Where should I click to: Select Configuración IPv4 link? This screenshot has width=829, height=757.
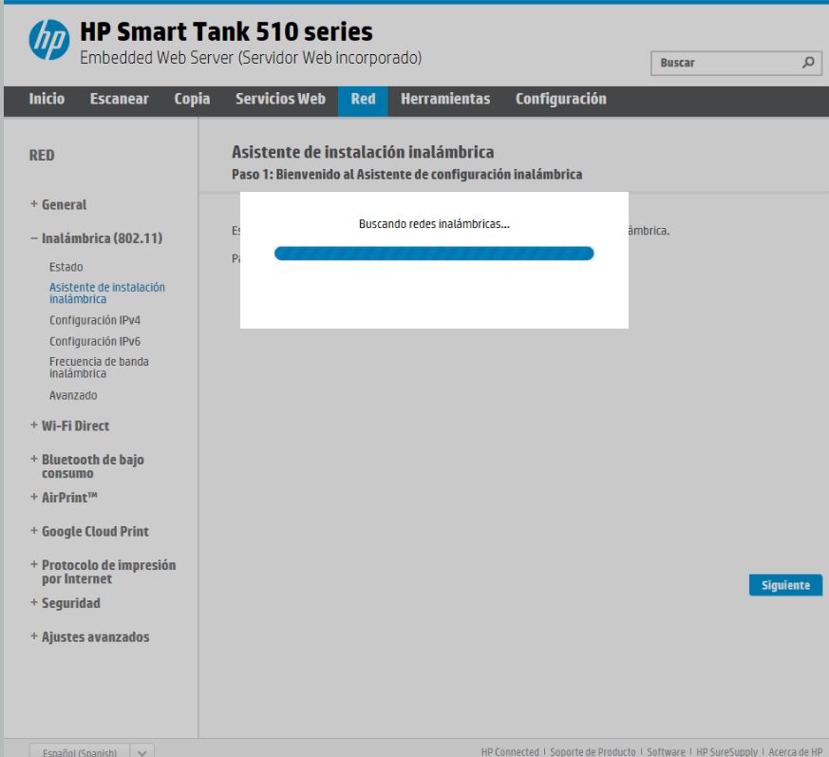(x=95, y=320)
